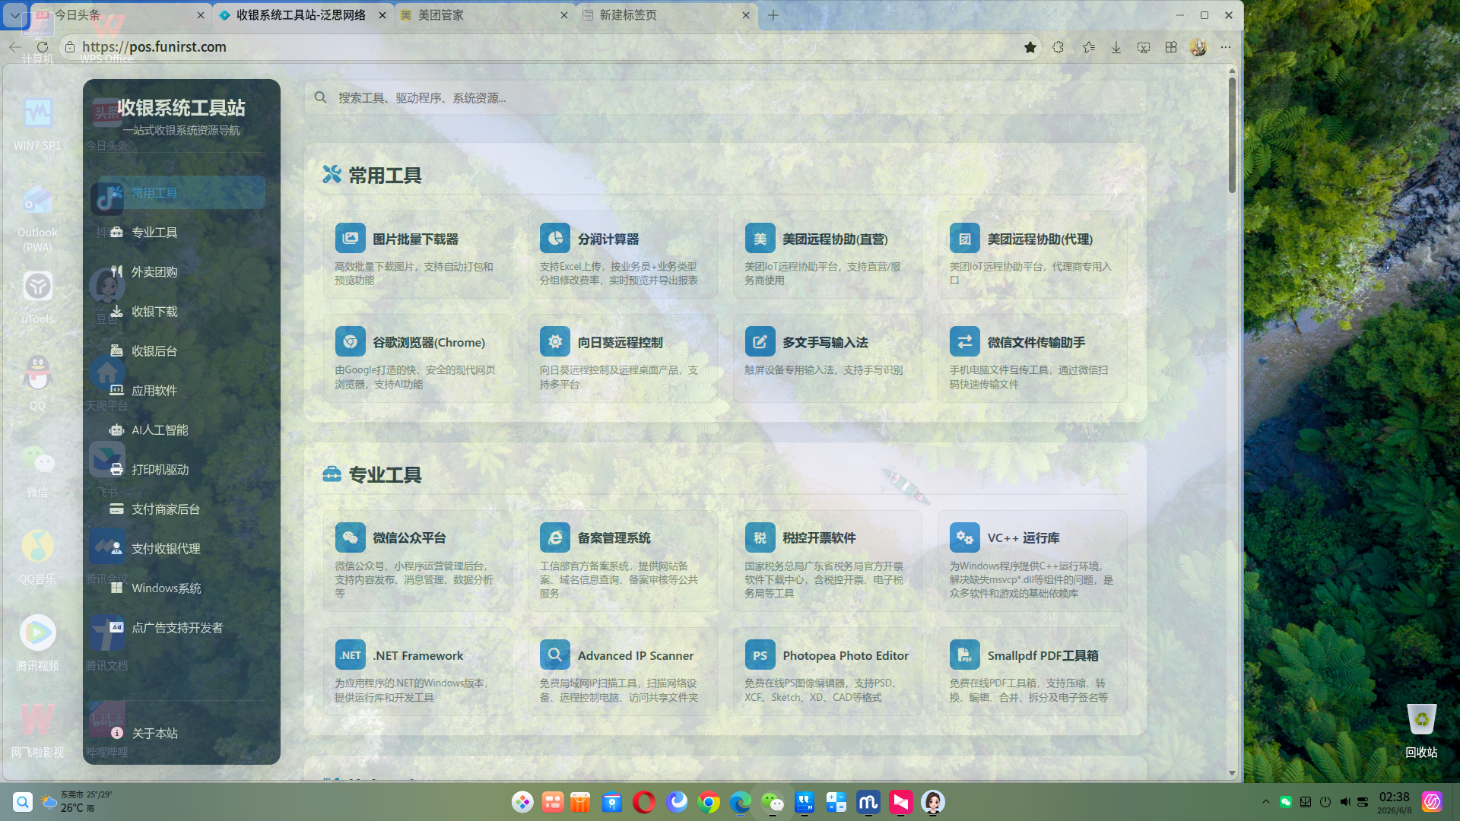Click the page vertical scrollbar
Screen dimensions: 1460x821
pyautogui.click(x=1232, y=135)
